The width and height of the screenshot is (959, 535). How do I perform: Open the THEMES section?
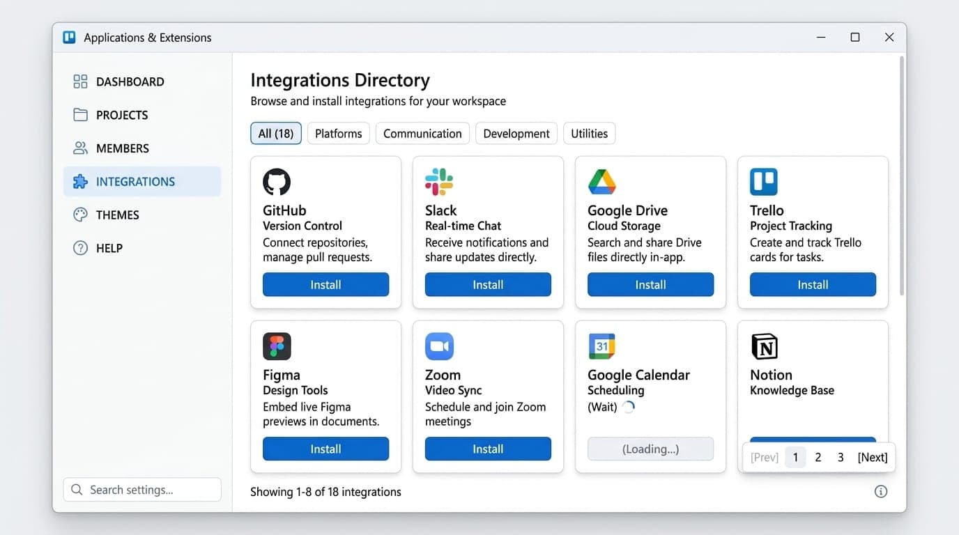click(x=142, y=215)
